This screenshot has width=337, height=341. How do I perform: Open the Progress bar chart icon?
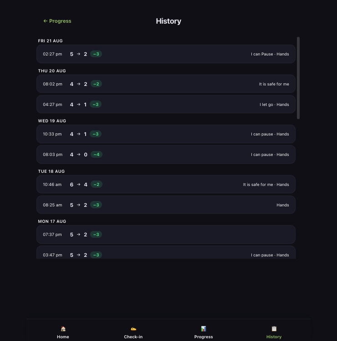pos(204,329)
